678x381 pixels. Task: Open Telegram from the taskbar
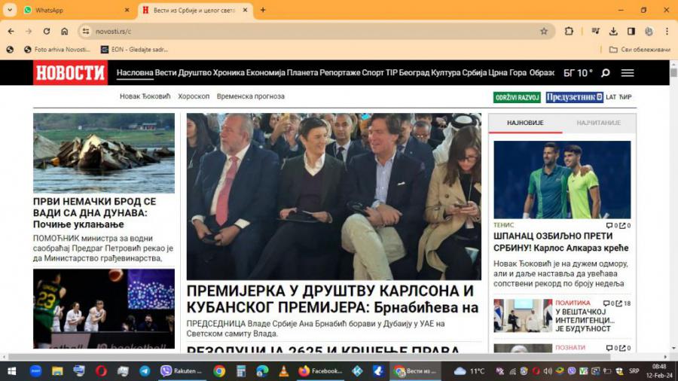[x=145, y=371]
